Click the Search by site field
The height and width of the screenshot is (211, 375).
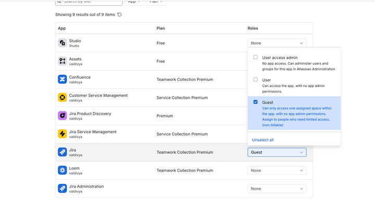point(89,2)
